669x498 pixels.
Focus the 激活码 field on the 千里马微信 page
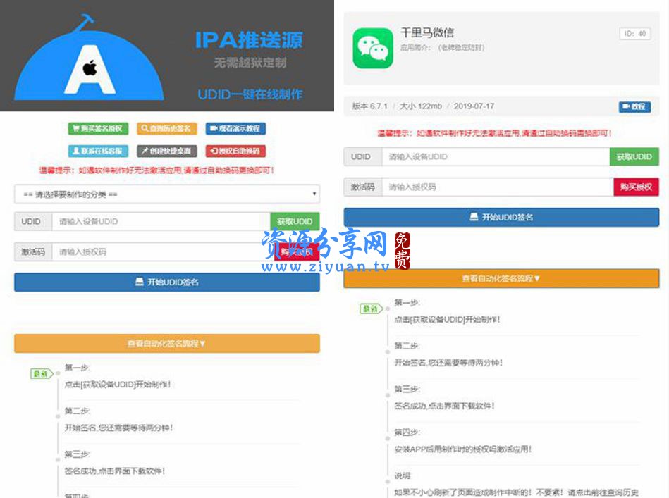click(x=498, y=187)
